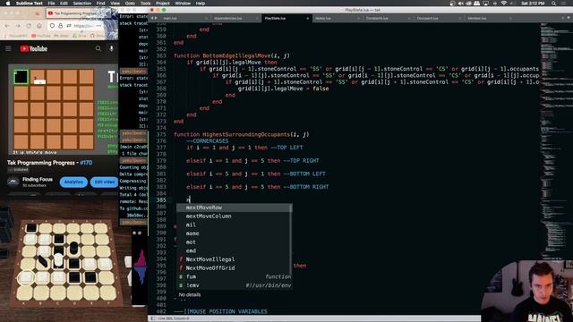
Task: Choose nextMoveRow from the autocomplete list
Action: point(234,208)
